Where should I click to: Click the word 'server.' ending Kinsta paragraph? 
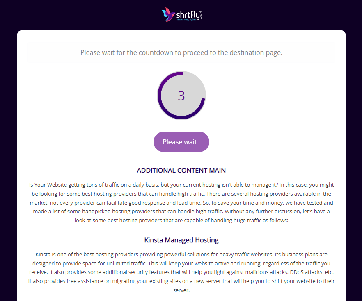tap(181, 290)
